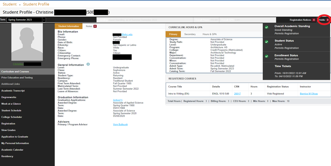Switch to the Secondary curriculum tab
The width and height of the screenshot is (331, 166).
pyautogui.click(x=190, y=34)
